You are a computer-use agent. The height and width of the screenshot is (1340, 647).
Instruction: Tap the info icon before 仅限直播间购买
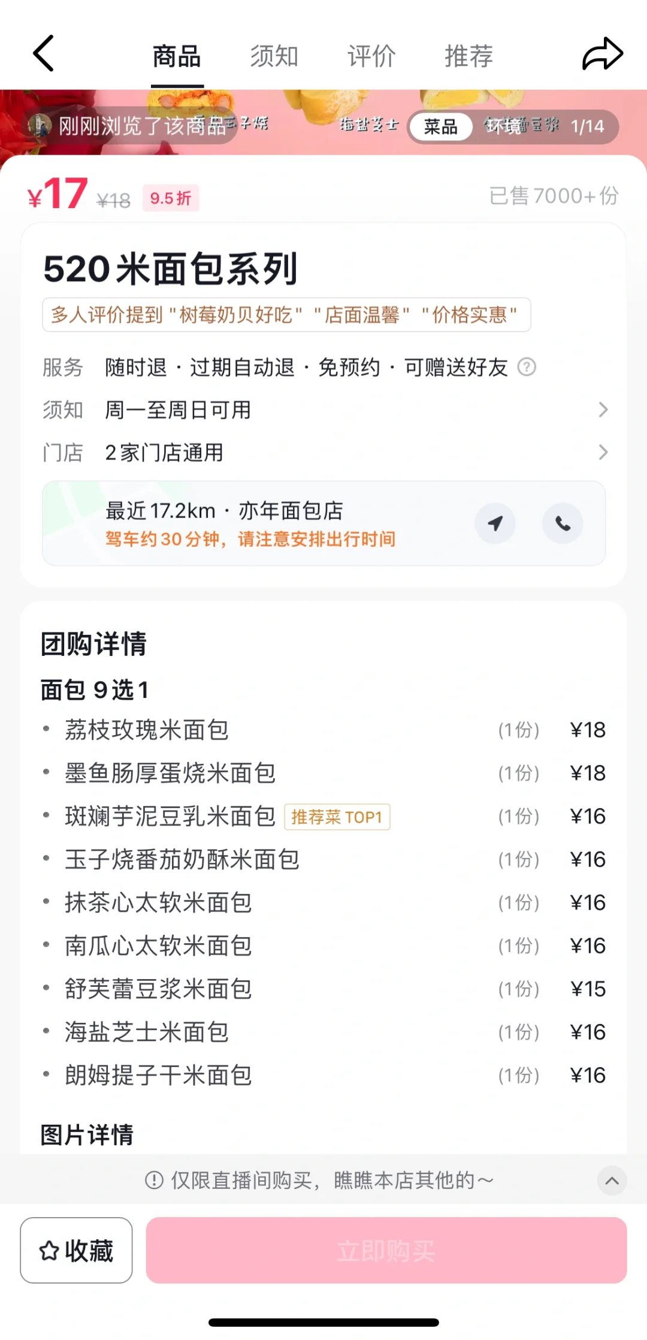(154, 1181)
